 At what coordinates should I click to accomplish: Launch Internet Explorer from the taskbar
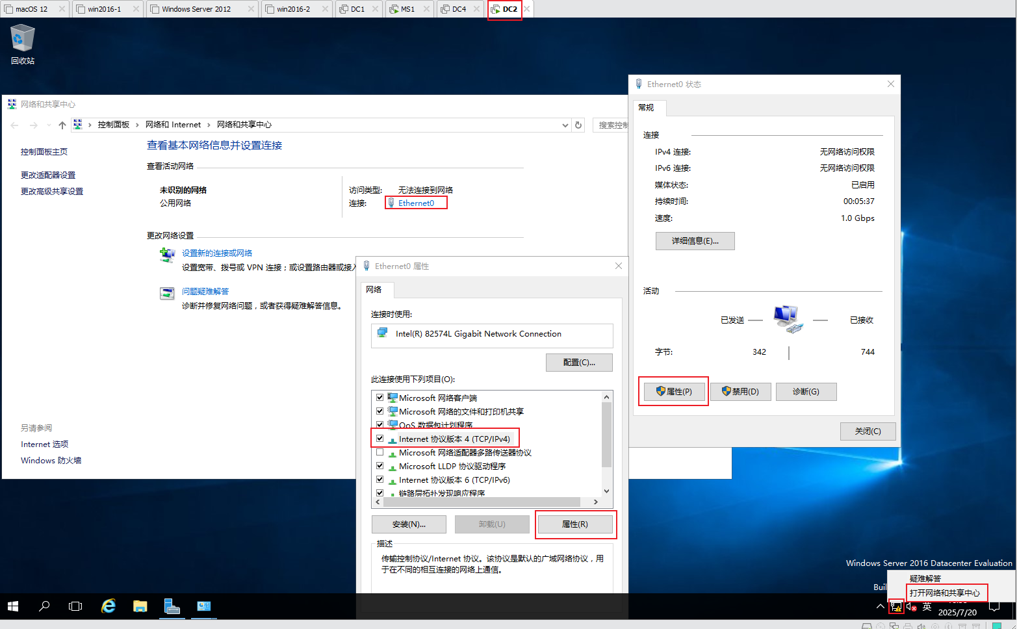pos(109,606)
